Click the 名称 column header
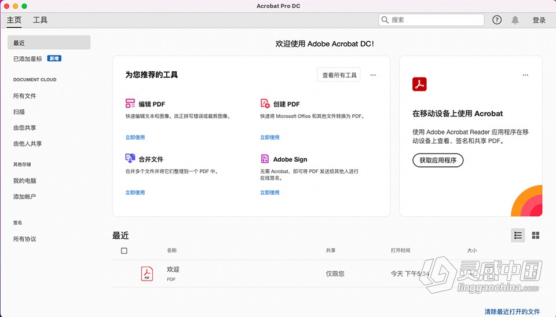556x317 pixels. point(172,250)
